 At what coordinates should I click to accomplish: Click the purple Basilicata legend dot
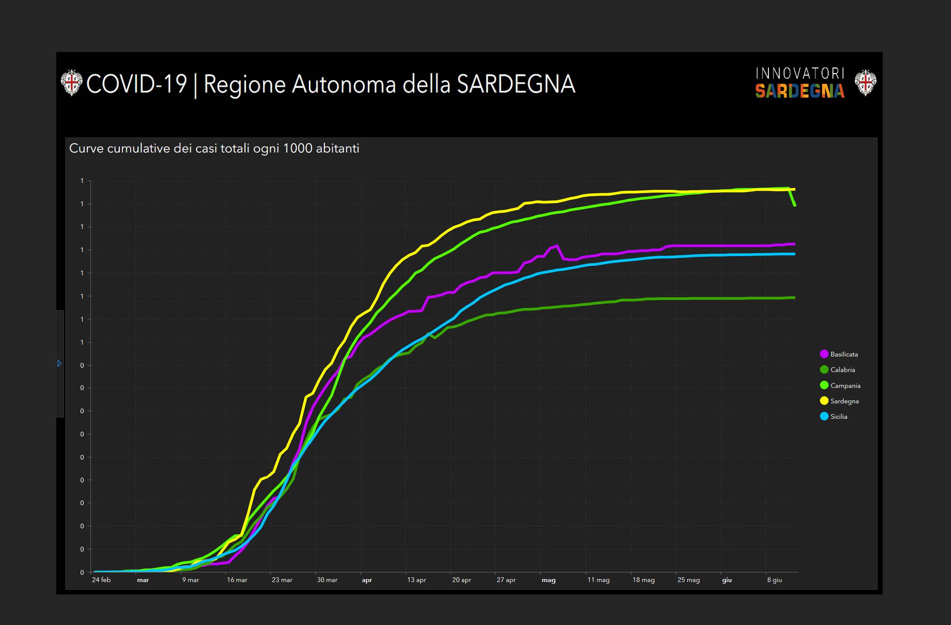click(824, 354)
